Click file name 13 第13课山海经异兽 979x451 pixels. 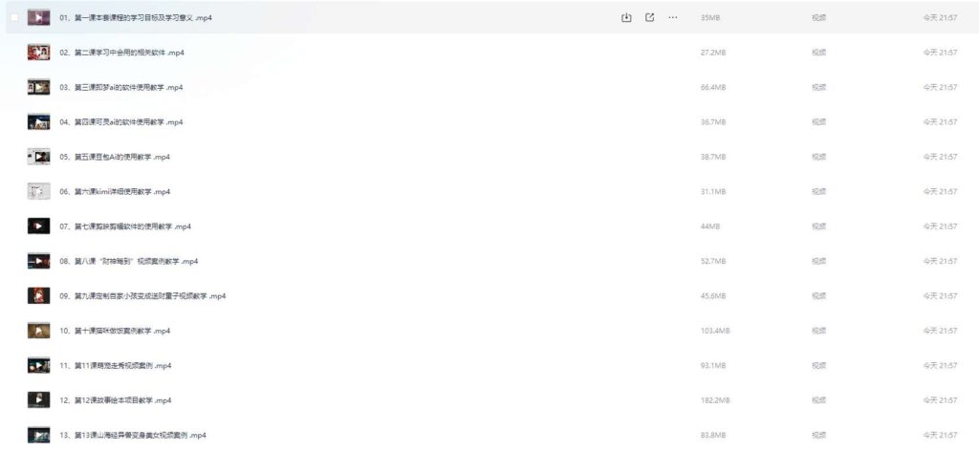coord(132,436)
